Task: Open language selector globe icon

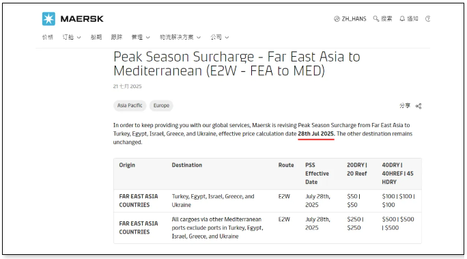Action: click(337, 19)
